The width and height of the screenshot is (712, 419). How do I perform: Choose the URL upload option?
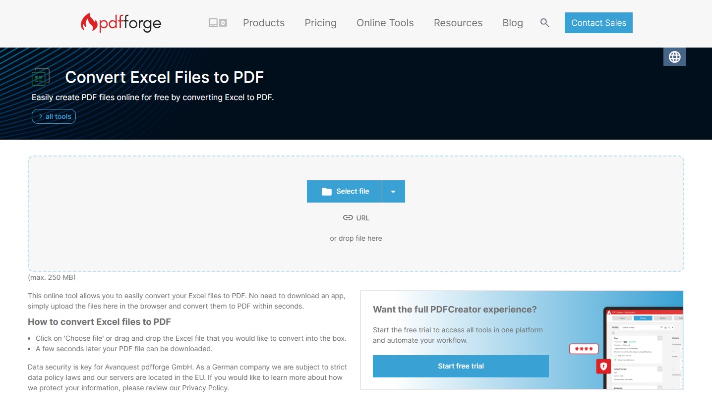pos(356,218)
